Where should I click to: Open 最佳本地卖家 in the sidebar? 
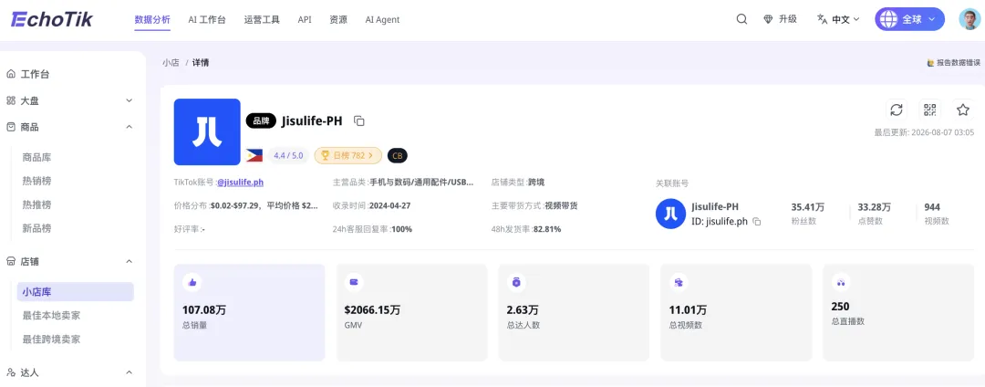click(51, 316)
